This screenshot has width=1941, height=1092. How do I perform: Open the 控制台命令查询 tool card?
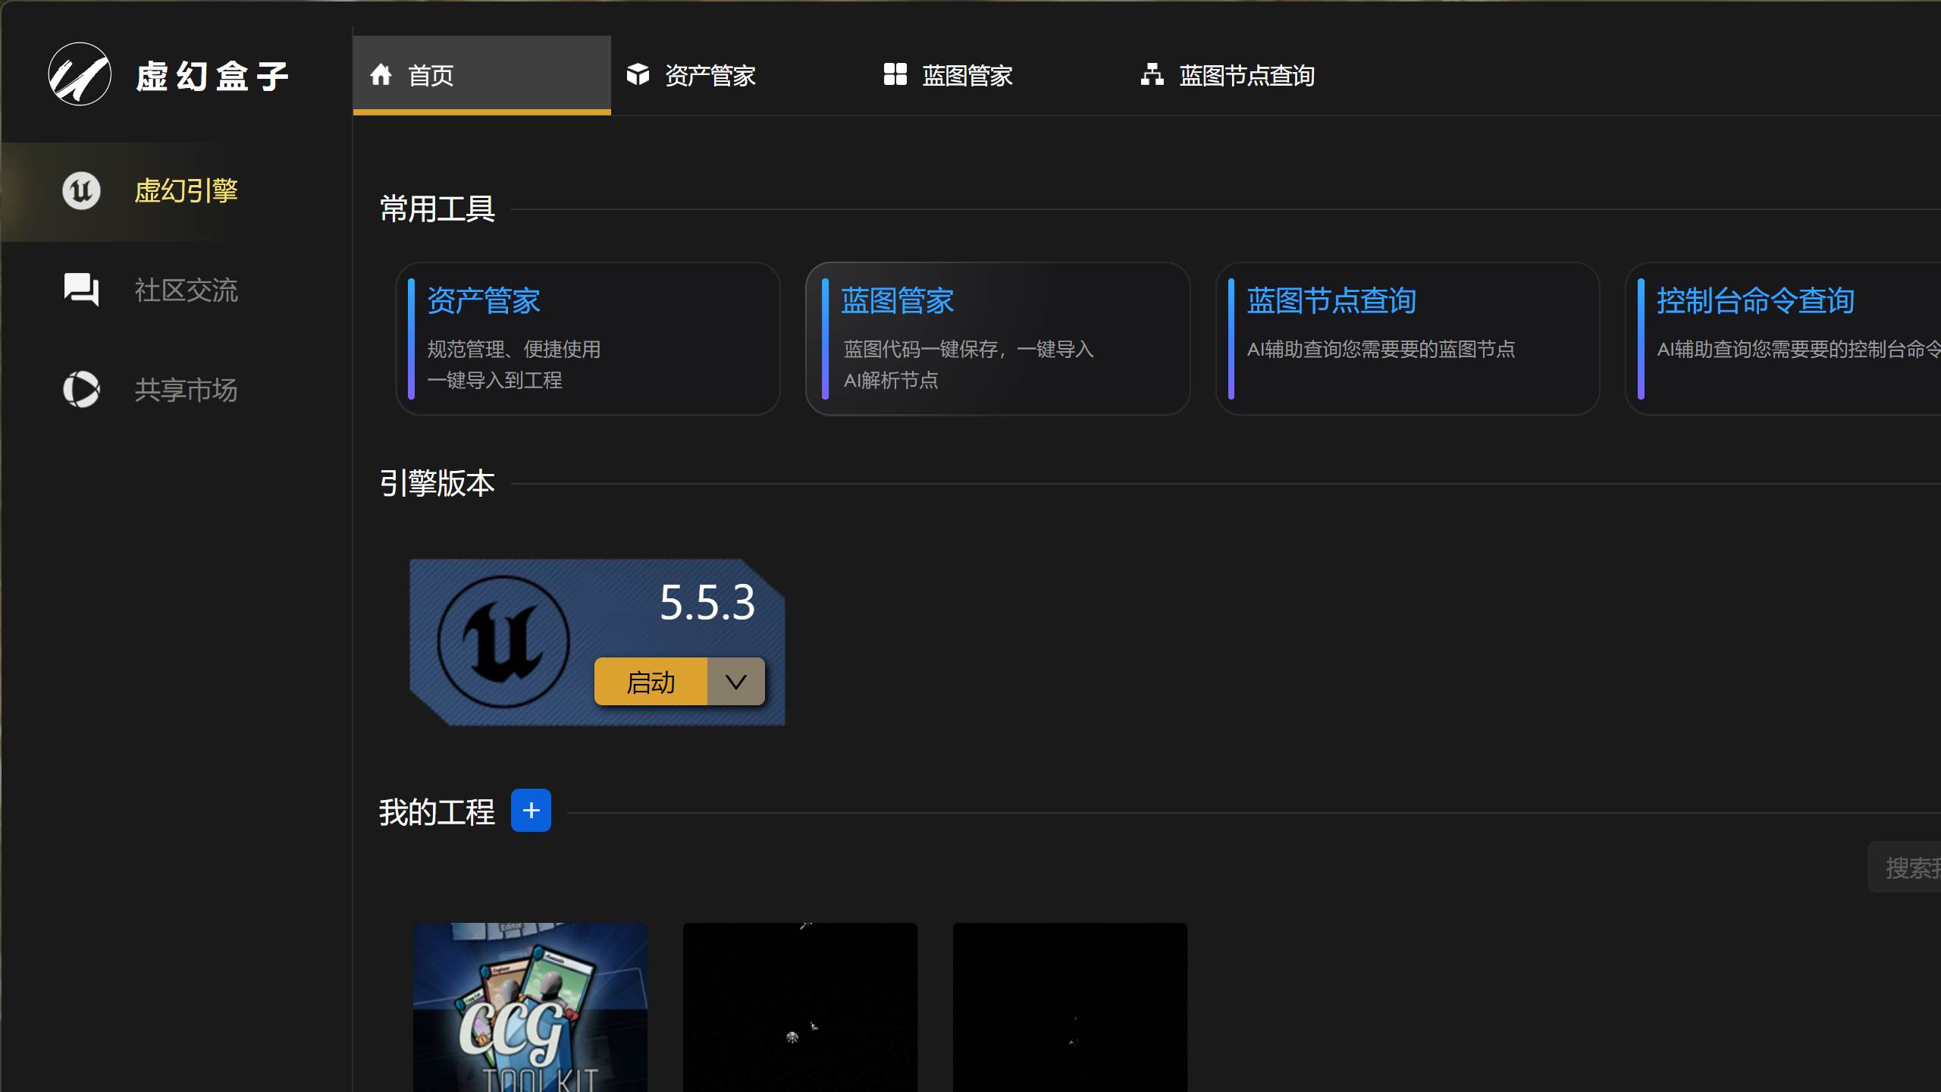tap(1783, 339)
